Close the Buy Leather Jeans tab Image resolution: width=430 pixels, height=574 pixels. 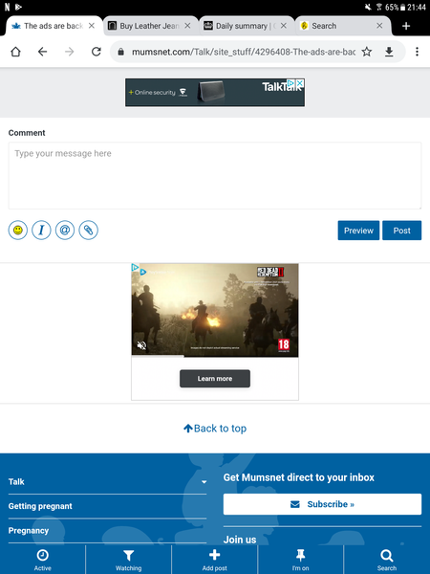(x=187, y=26)
